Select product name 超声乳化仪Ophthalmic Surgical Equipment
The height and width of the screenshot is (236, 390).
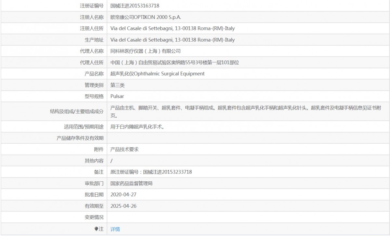tap(158, 74)
